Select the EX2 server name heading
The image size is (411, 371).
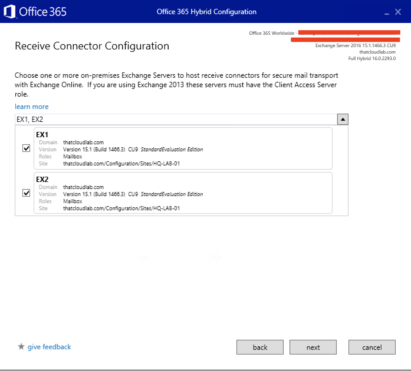42,180
